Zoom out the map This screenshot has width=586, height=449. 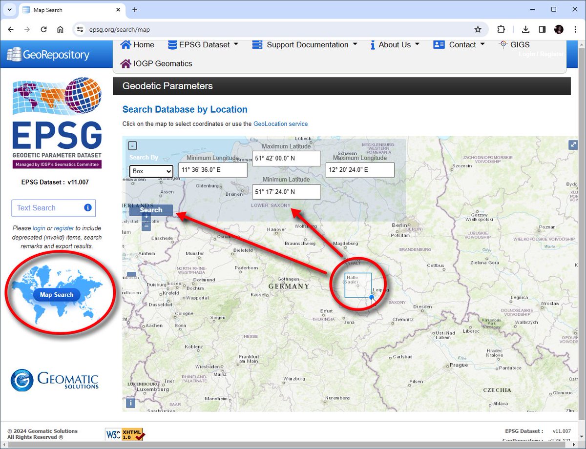[146, 226]
